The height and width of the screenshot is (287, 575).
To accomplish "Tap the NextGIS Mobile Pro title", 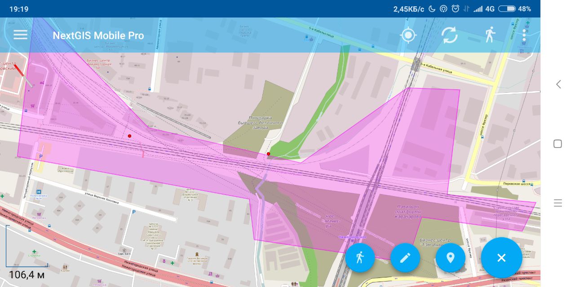I will coord(98,35).
